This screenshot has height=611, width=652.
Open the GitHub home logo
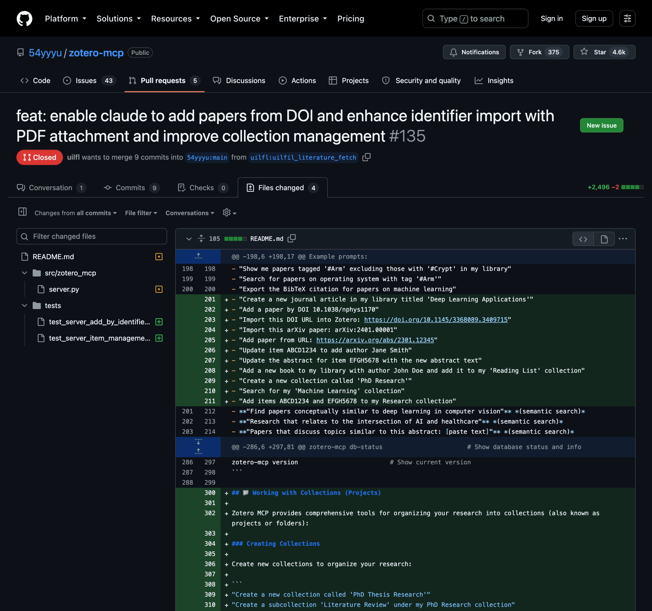[24, 19]
